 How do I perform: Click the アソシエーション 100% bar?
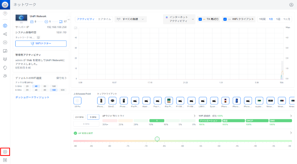210,120
